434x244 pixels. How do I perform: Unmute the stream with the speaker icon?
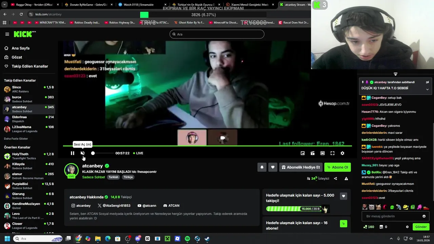pyautogui.click(x=82, y=153)
